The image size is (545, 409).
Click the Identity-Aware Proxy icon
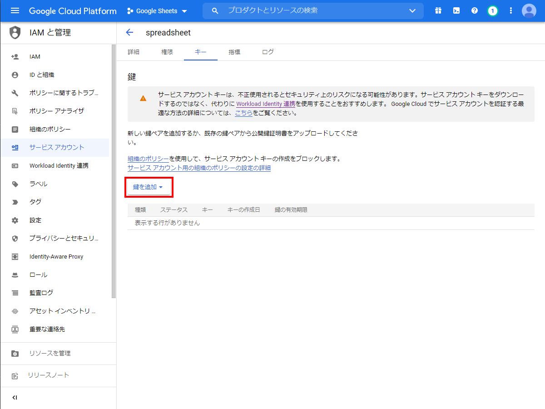pos(15,257)
